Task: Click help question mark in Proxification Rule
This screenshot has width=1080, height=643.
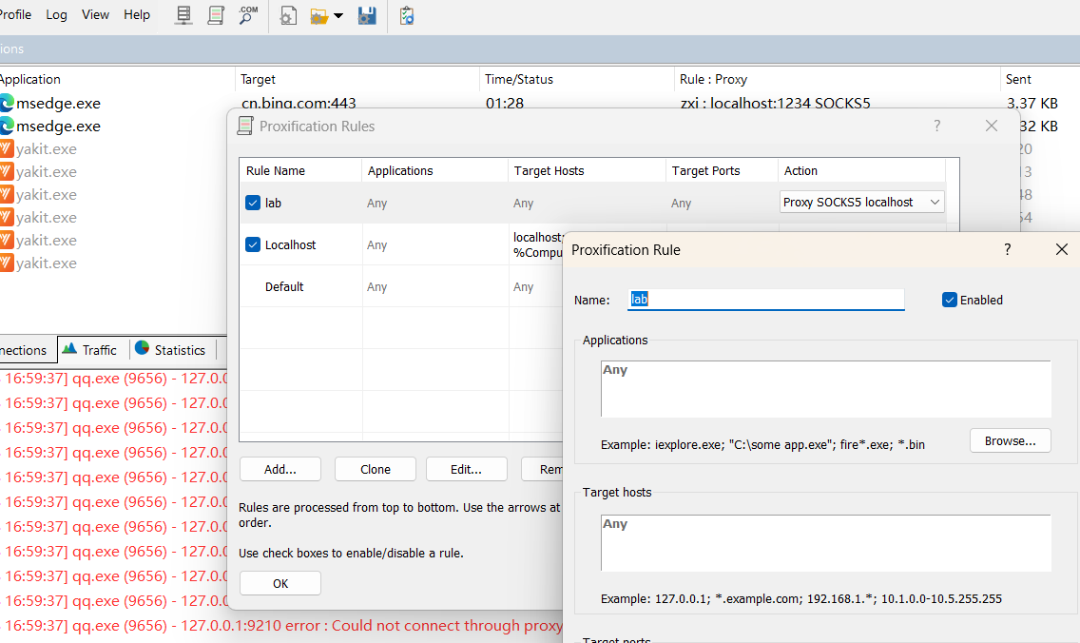Action: pos(1007,249)
